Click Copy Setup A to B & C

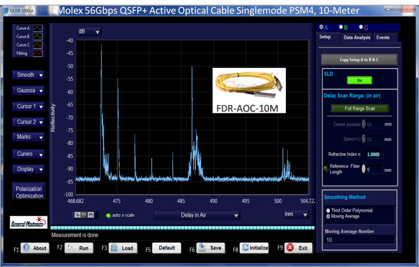359,60
